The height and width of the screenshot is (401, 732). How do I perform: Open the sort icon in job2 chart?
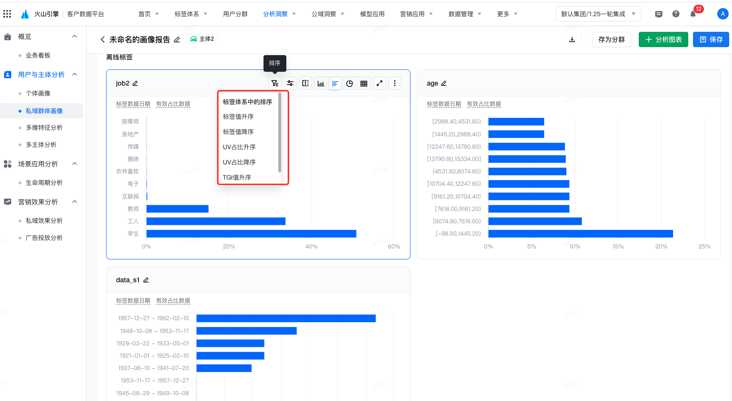click(x=275, y=83)
